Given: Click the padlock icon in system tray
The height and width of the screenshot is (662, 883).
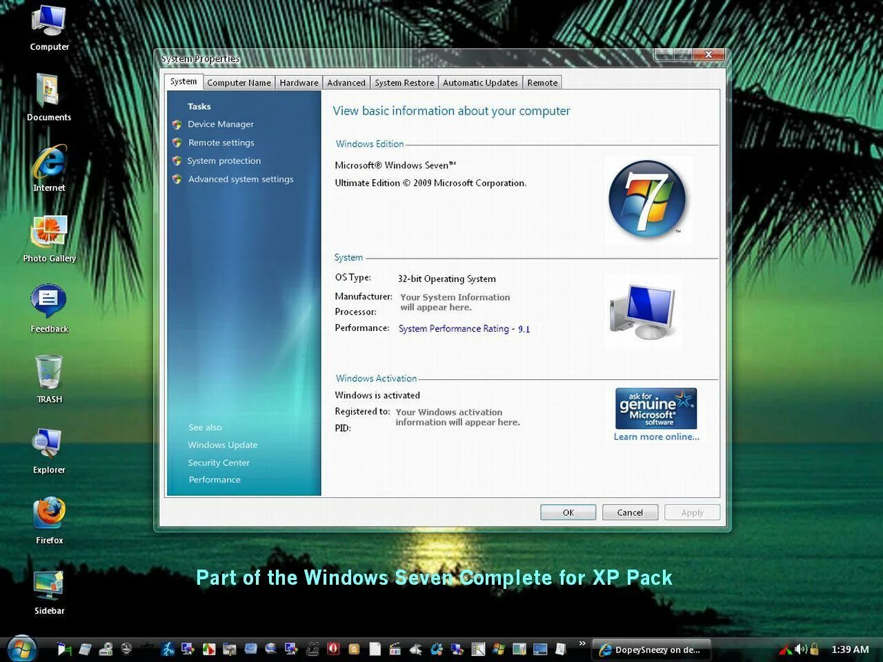Looking at the screenshot, I should click(814, 649).
